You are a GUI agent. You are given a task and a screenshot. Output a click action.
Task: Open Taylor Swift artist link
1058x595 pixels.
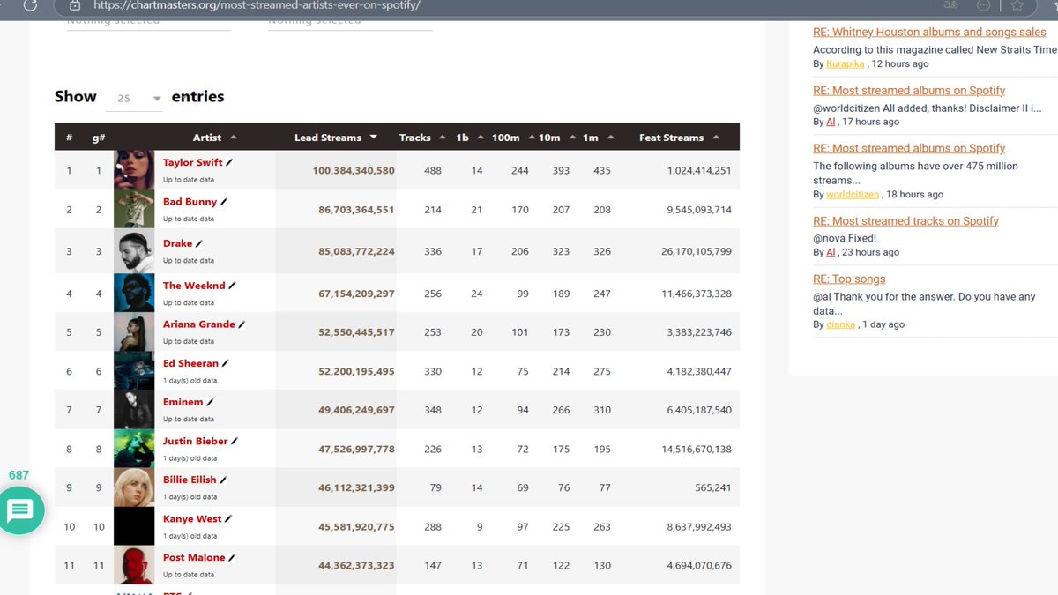[x=193, y=163]
